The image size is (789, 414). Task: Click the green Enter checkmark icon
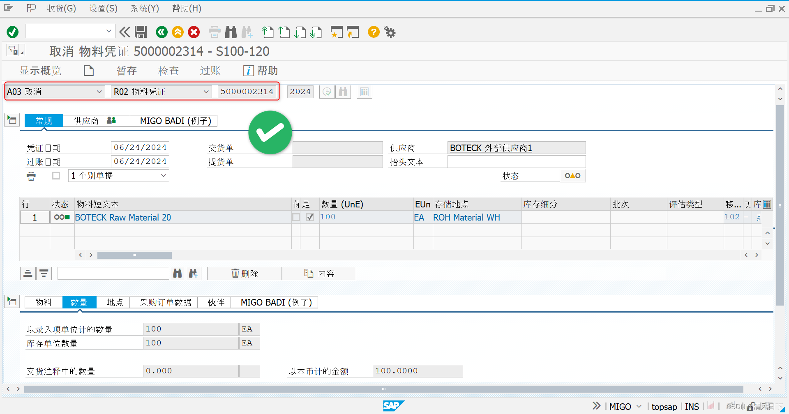13,32
